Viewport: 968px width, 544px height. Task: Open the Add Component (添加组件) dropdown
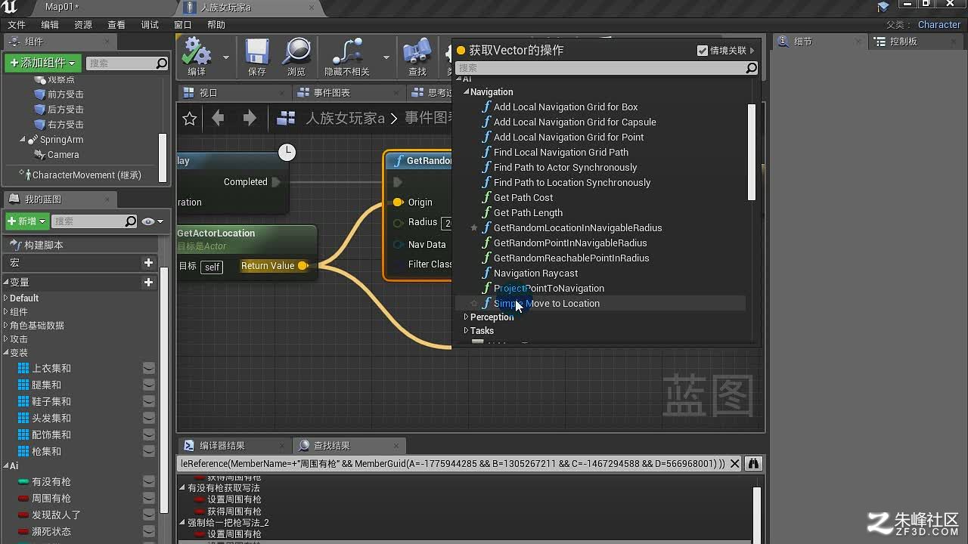[43, 63]
